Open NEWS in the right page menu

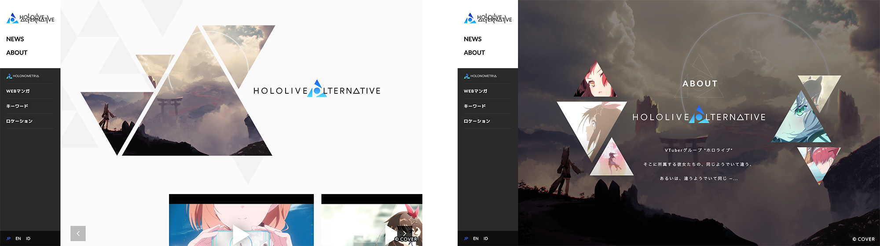click(473, 39)
